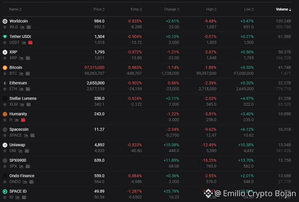Click the red wallet icon beside USDT
The width and height of the screenshot is (299, 202).
tap(30, 43)
